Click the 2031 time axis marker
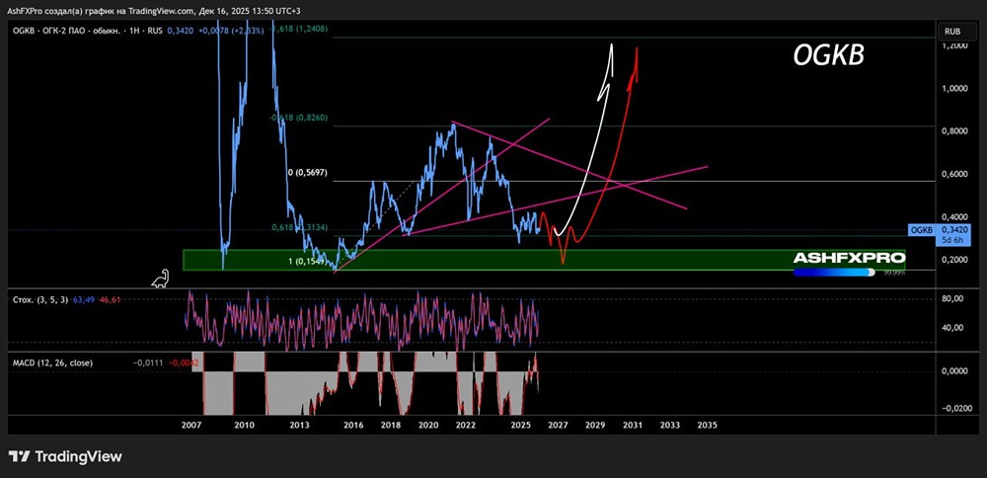This screenshot has width=987, height=478. (632, 425)
